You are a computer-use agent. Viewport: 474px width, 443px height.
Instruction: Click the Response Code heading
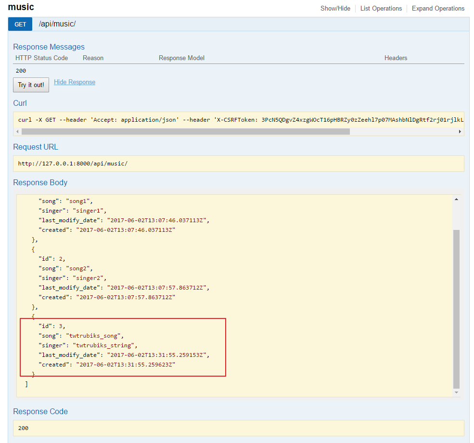pos(40,411)
